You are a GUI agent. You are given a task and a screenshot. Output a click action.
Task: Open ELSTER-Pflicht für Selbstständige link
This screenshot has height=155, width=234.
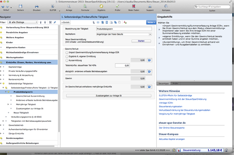(175, 96)
